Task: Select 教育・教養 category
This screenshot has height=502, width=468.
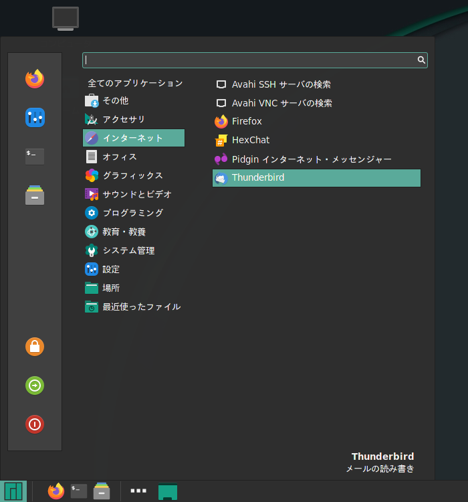Action: tap(134, 232)
